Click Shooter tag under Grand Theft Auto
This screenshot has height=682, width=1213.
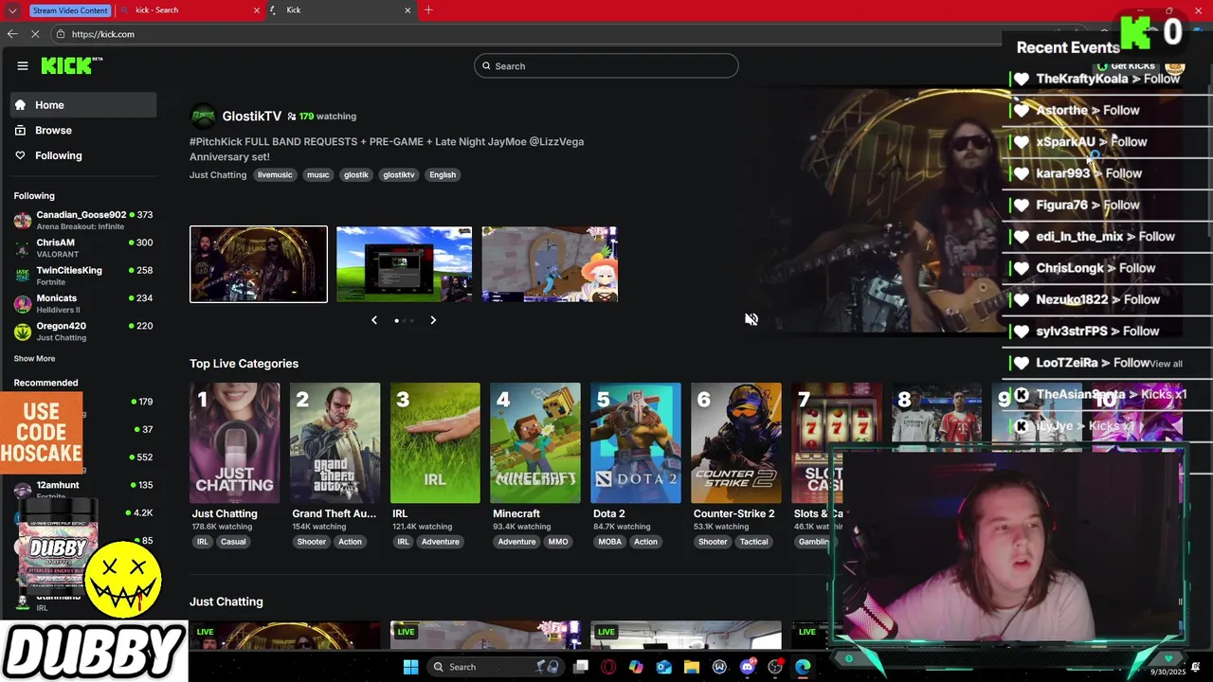[312, 542]
